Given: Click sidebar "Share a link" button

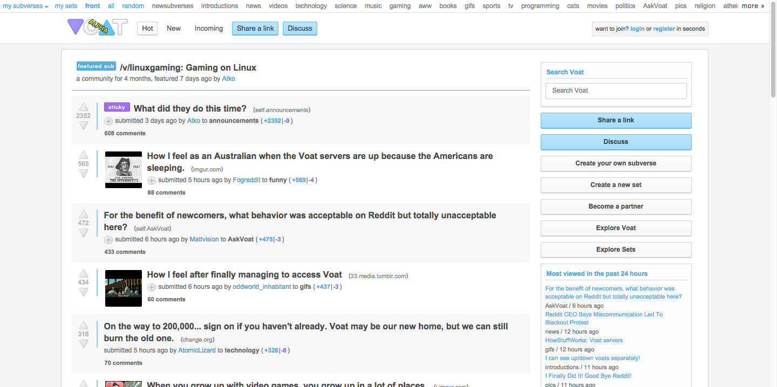Looking at the screenshot, I should [x=616, y=120].
